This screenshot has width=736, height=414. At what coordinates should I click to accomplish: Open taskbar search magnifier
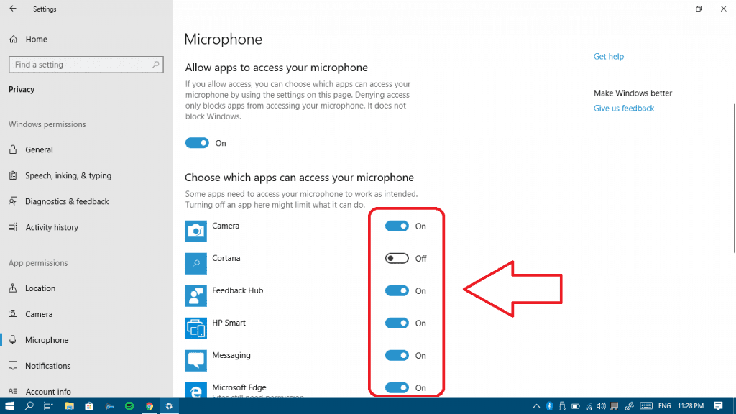pos(29,406)
